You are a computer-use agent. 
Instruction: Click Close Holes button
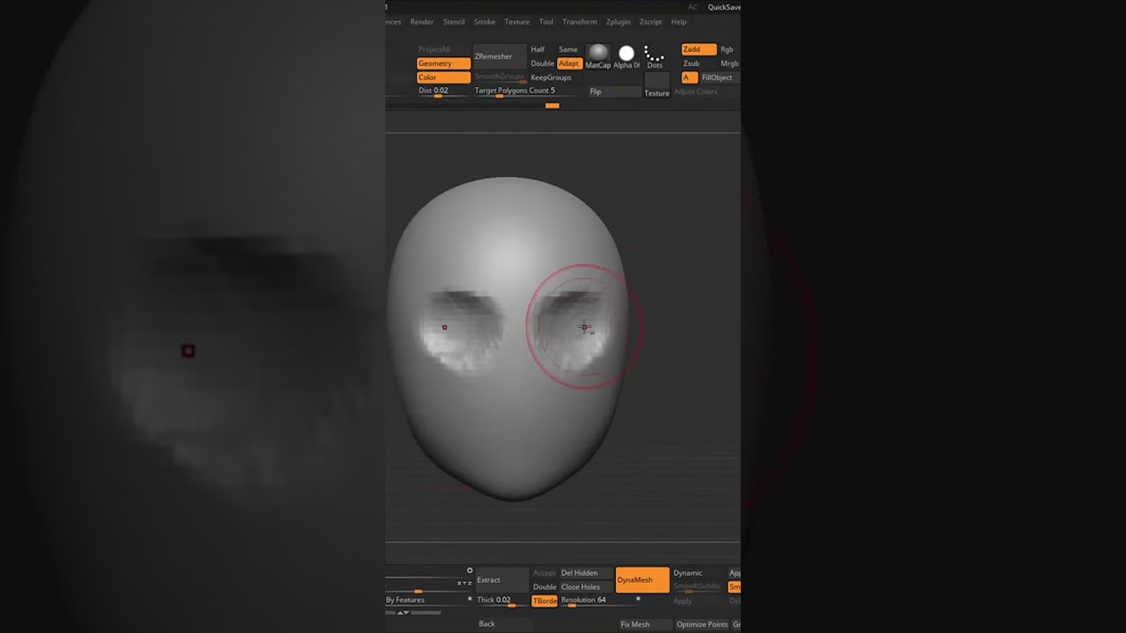[x=581, y=587]
